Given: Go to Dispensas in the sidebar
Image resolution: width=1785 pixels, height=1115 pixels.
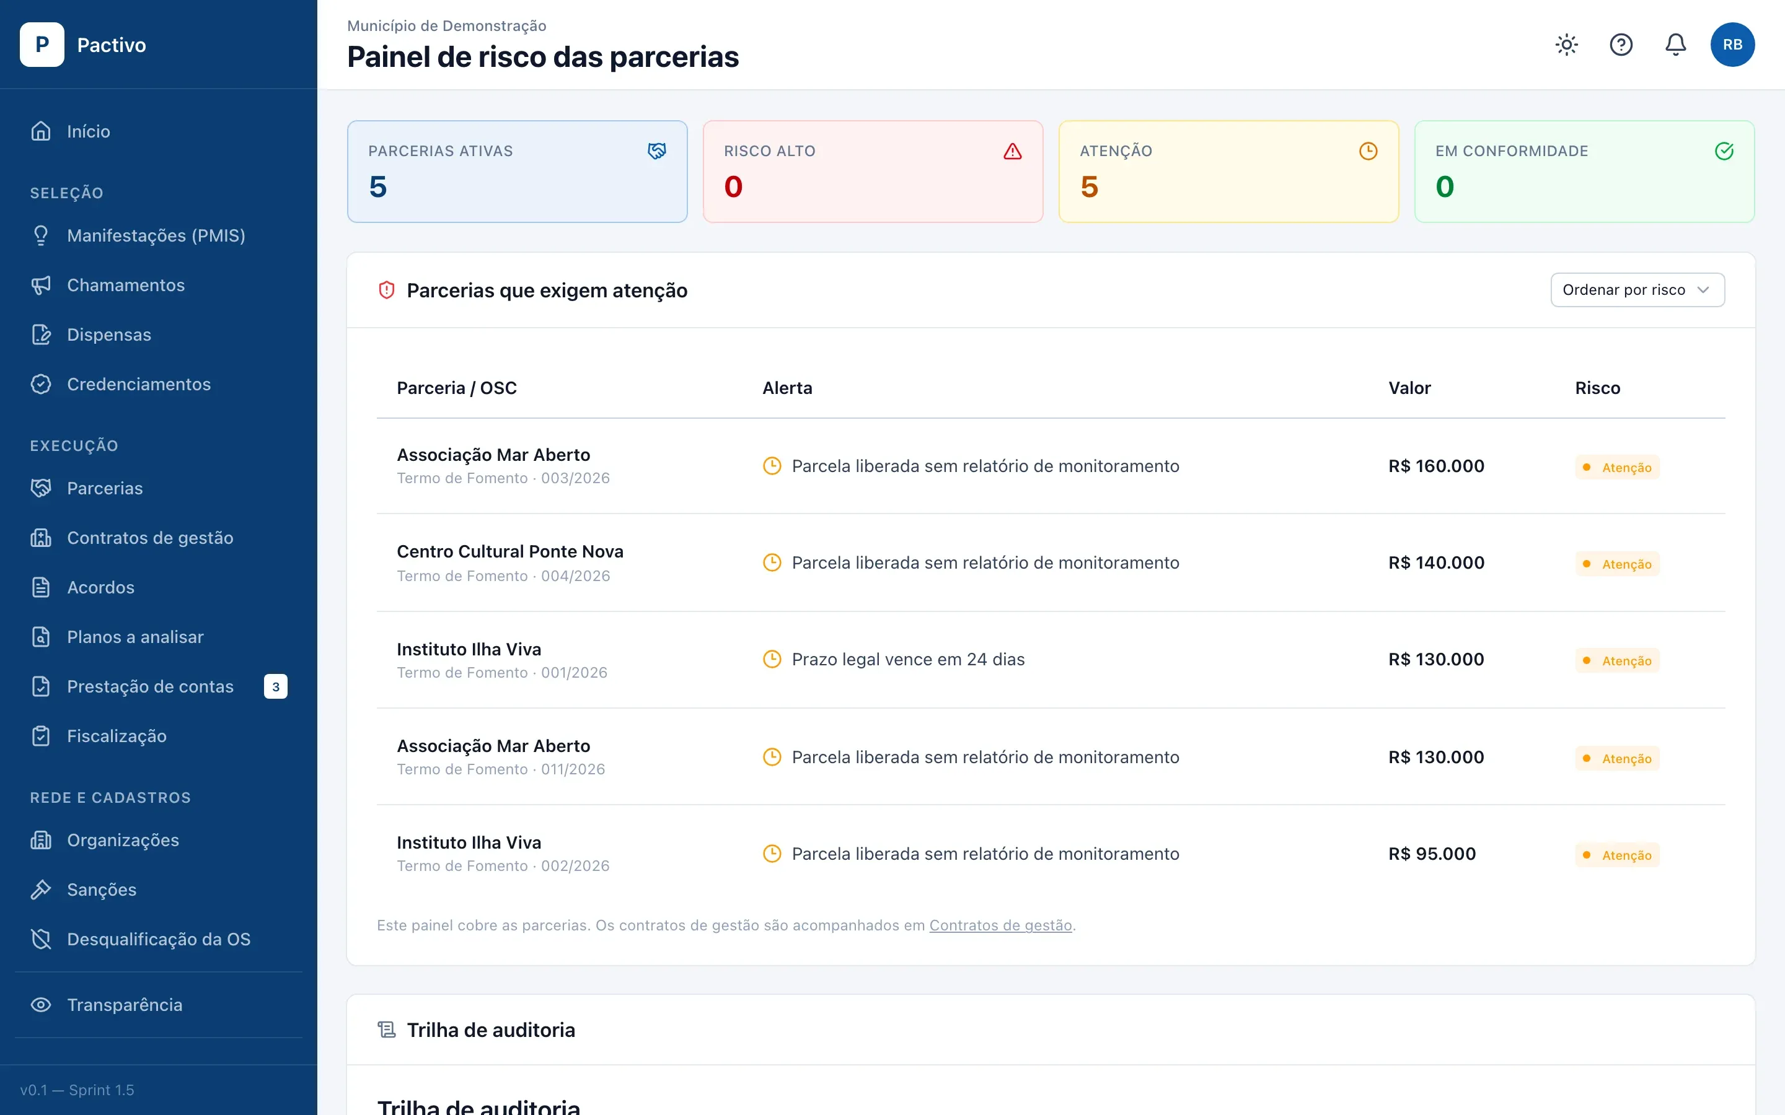Looking at the screenshot, I should [x=159, y=334].
